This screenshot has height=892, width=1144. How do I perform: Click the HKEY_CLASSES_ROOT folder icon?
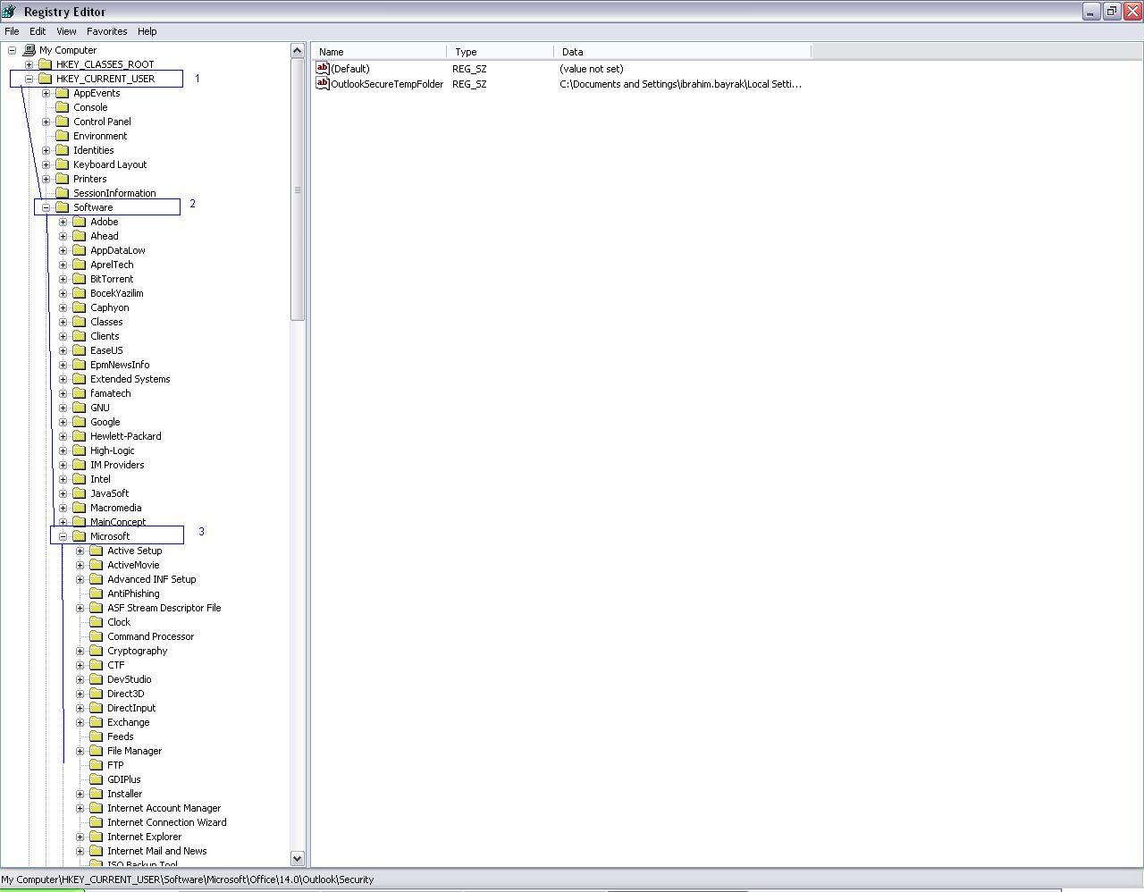pyautogui.click(x=46, y=64)
